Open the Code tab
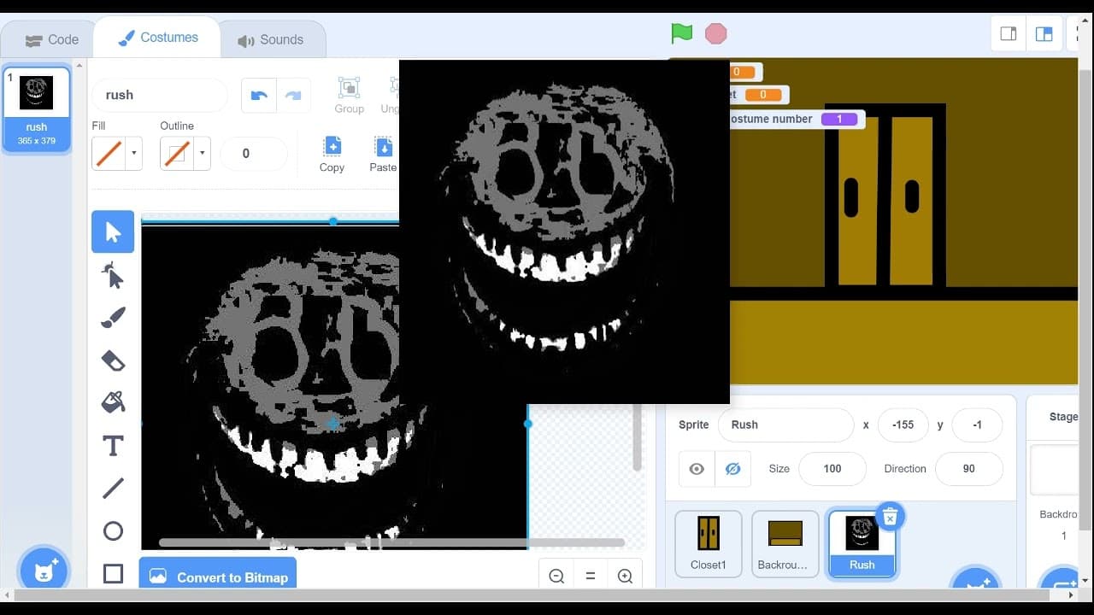 [51, 40]
